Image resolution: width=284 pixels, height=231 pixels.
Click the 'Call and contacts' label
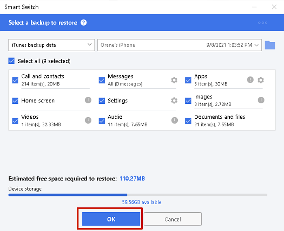[x=43, y=76]
